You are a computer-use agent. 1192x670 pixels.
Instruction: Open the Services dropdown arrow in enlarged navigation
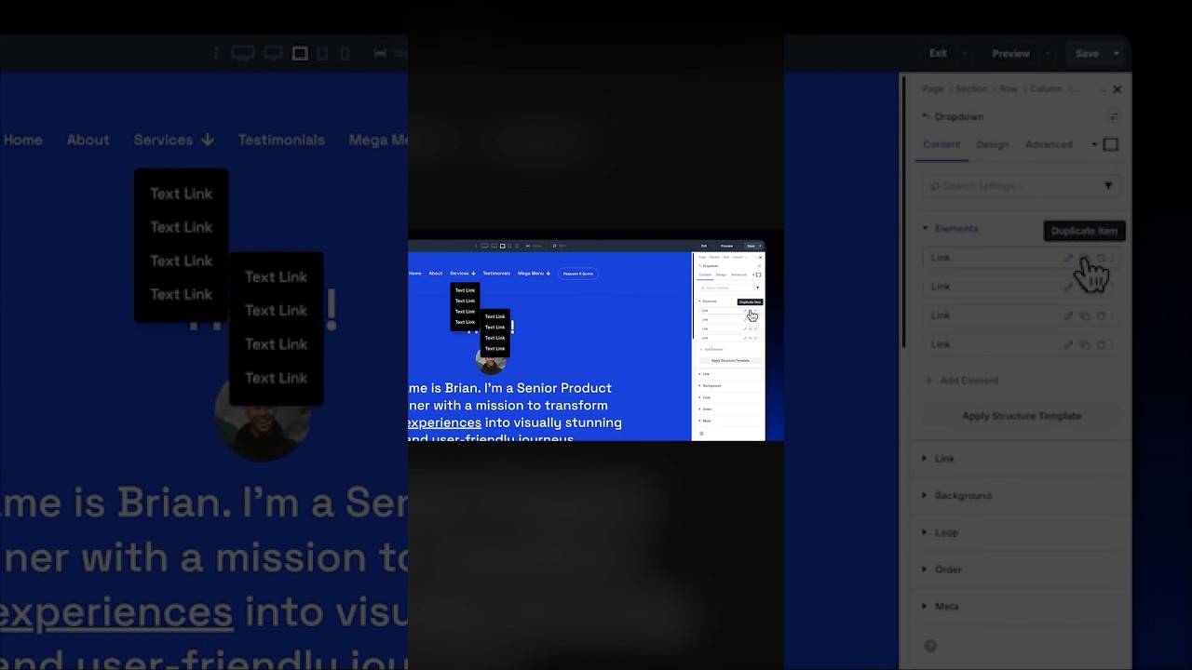point(207,140)
